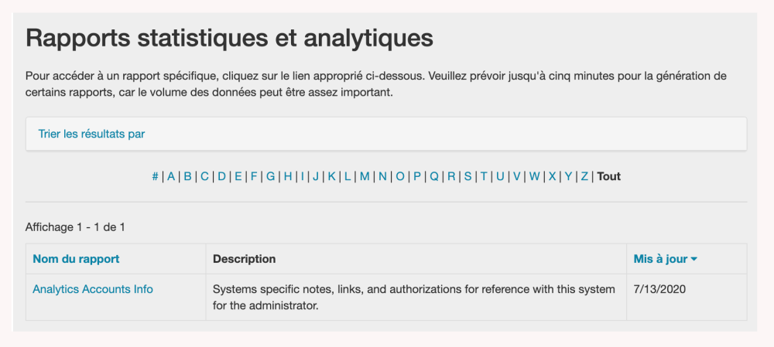774x347 pixels.
Task: Jump to reports beginning with M
Action: [365, 176]
